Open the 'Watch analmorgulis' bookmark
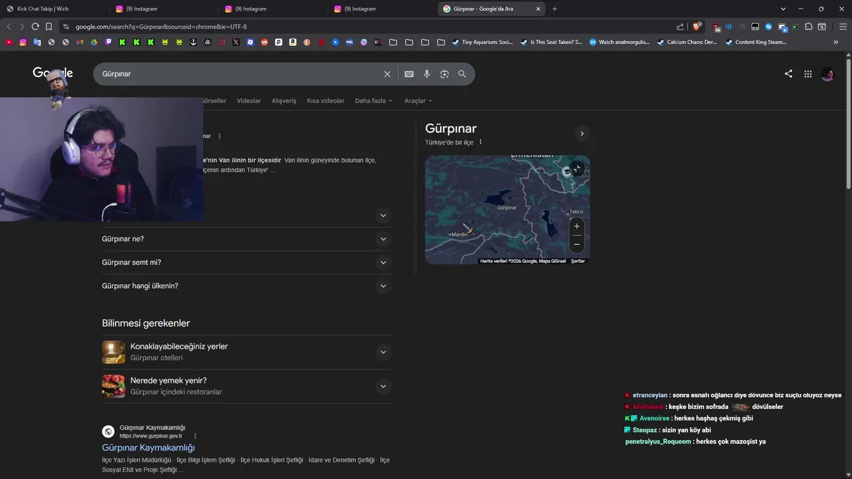 tap(619, 42)
